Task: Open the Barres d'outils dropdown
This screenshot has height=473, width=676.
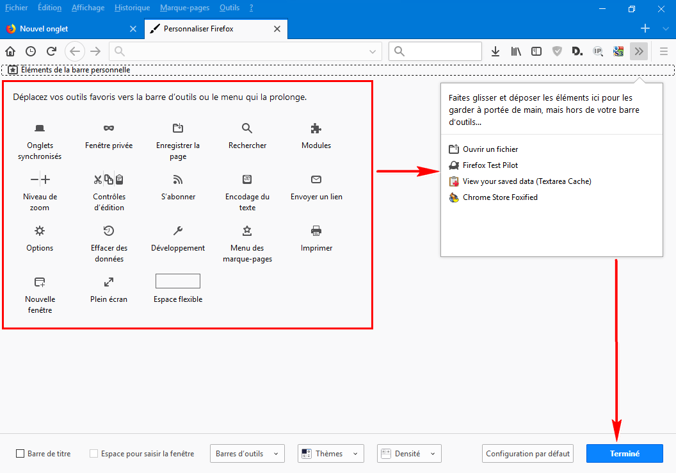Action: tap(247, 454)
